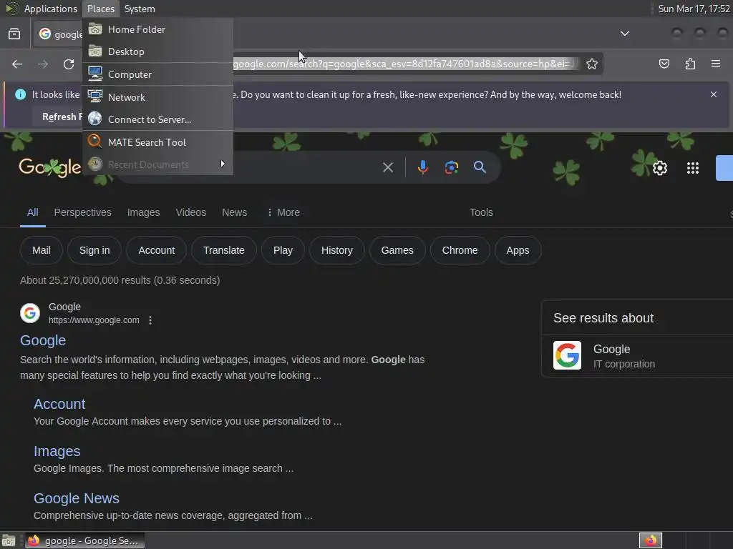Select the History suggestion chip
The height and width of the screenshot is (549, 733).
(x=336, y=250)
